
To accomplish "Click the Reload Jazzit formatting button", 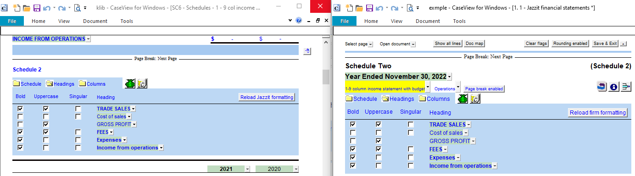I will (x=267, y=97).
